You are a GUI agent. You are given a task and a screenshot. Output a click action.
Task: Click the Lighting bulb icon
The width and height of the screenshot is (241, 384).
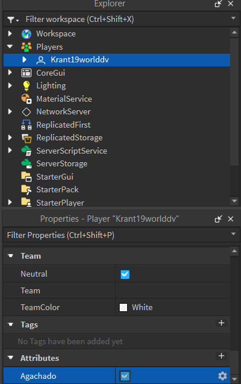click(26, 86)
